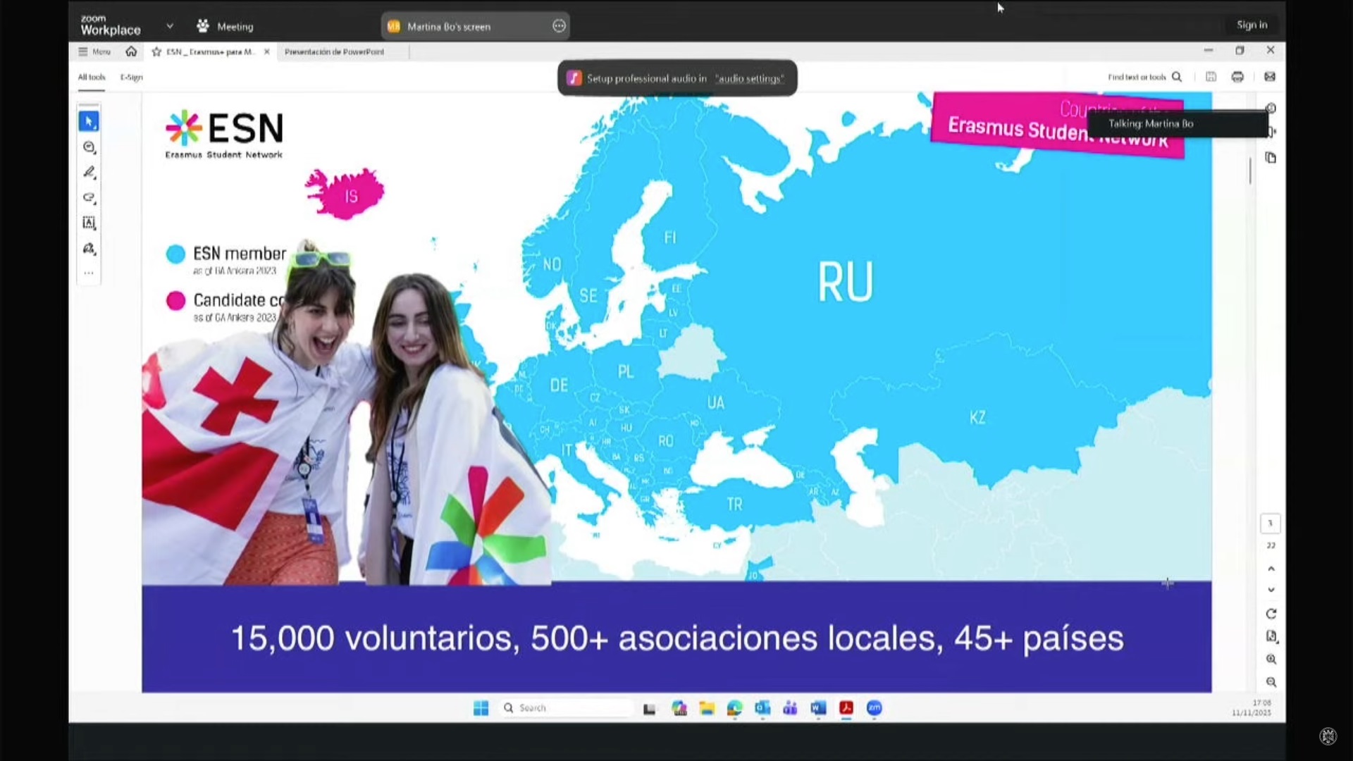Choose the add comment tool
This screenshot has width=1353, height=761.
(89, 147)
